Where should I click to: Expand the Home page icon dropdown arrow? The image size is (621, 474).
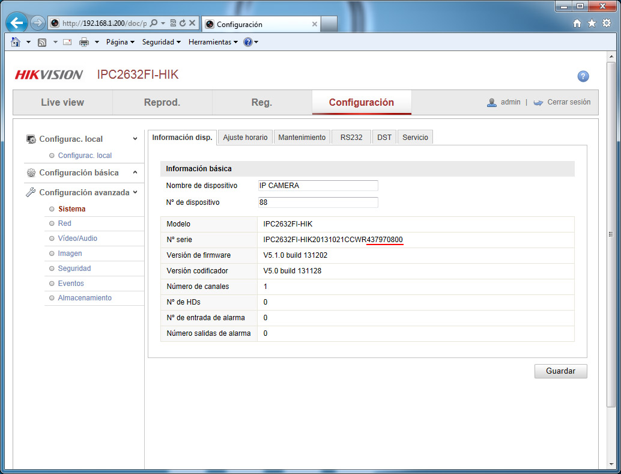[x=28, y=42]
